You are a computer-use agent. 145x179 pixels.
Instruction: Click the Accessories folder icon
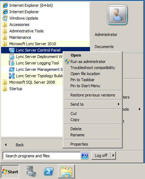pyautogui.click(x=5, y=25)
